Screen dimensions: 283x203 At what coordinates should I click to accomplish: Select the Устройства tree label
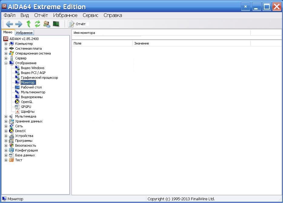coord(24,136)
